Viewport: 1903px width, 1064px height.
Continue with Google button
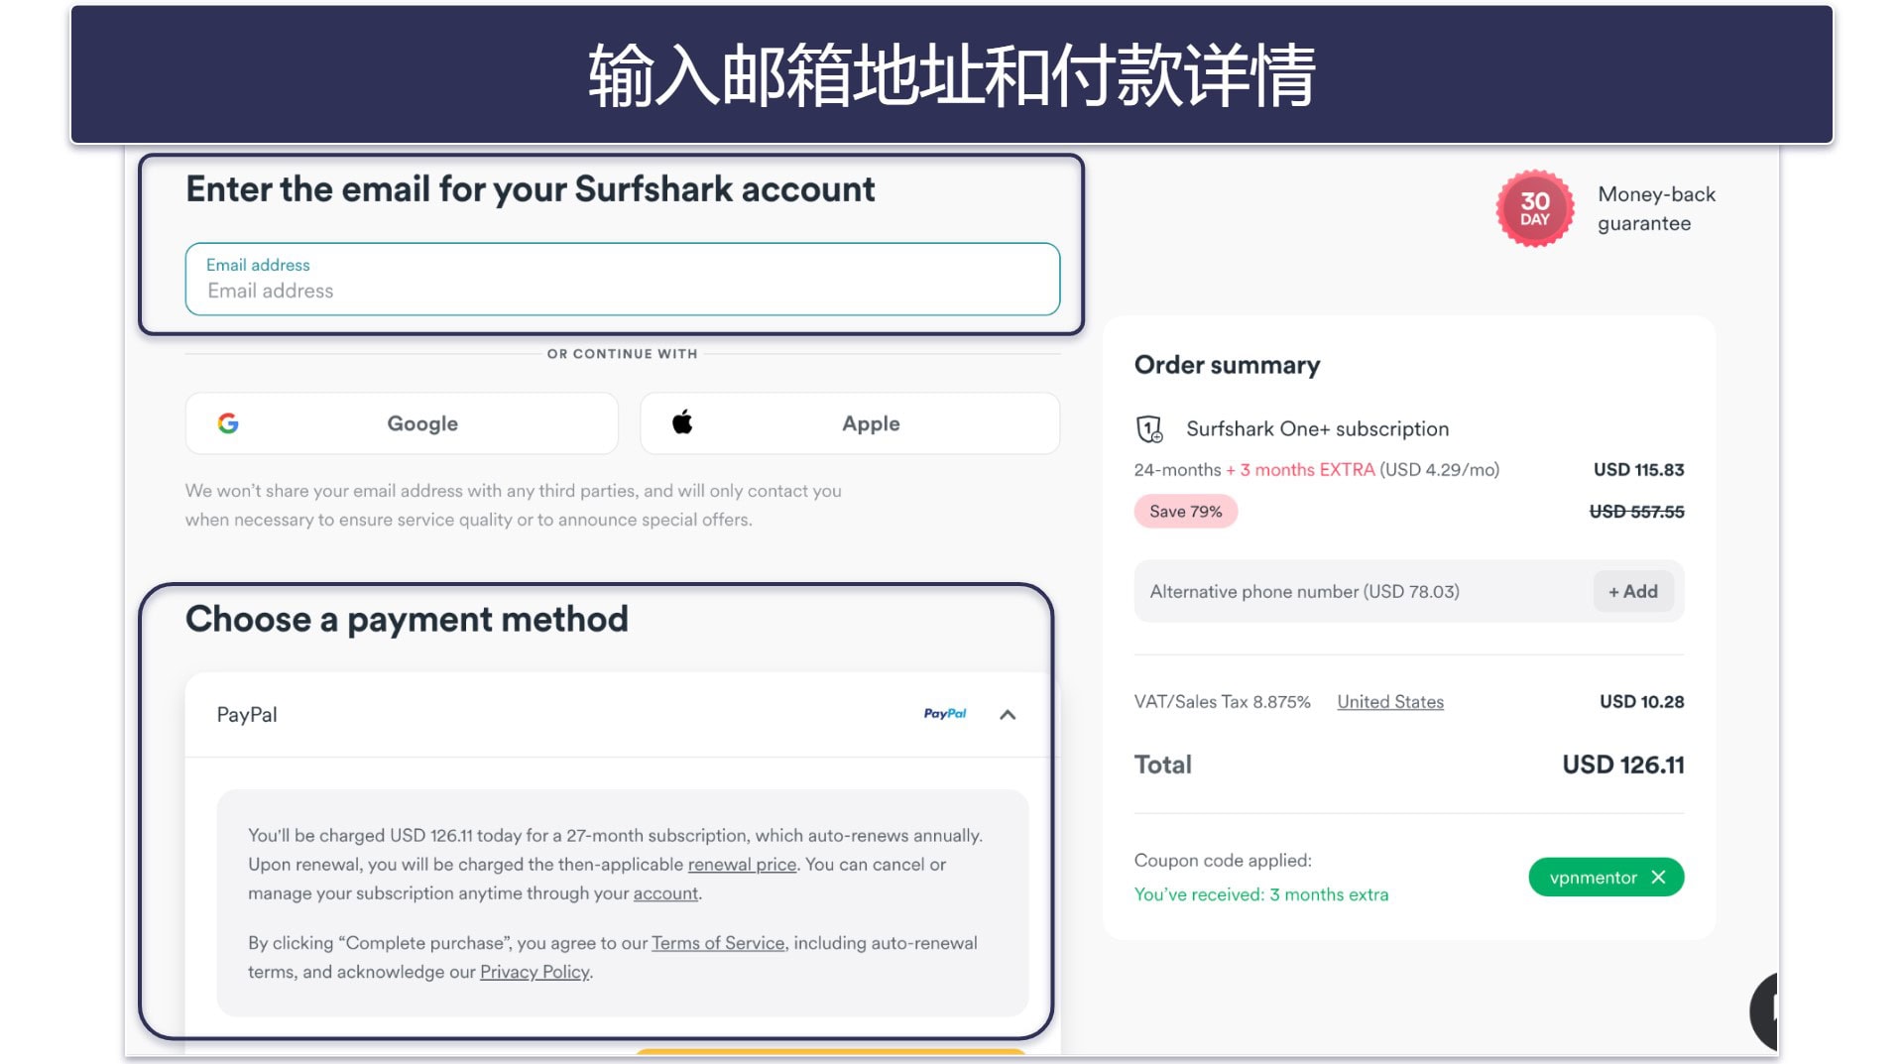pyautogui.click(x=402, y=423)
